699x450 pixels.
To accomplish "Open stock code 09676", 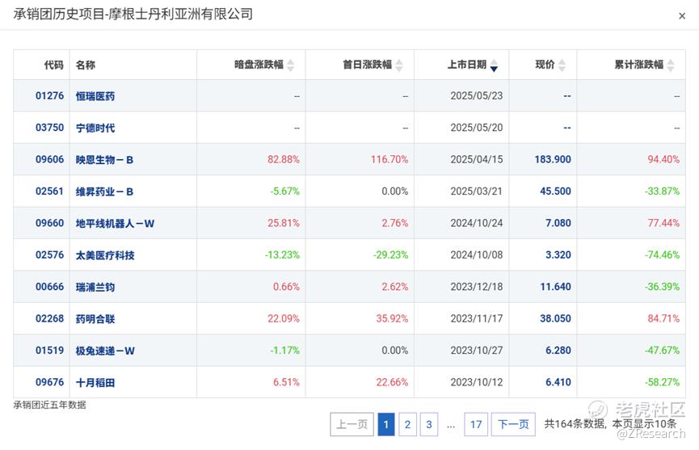I will [49, 382].
